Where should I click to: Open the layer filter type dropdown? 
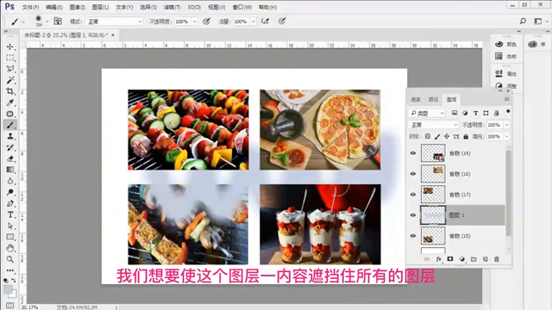click(427, 113)
